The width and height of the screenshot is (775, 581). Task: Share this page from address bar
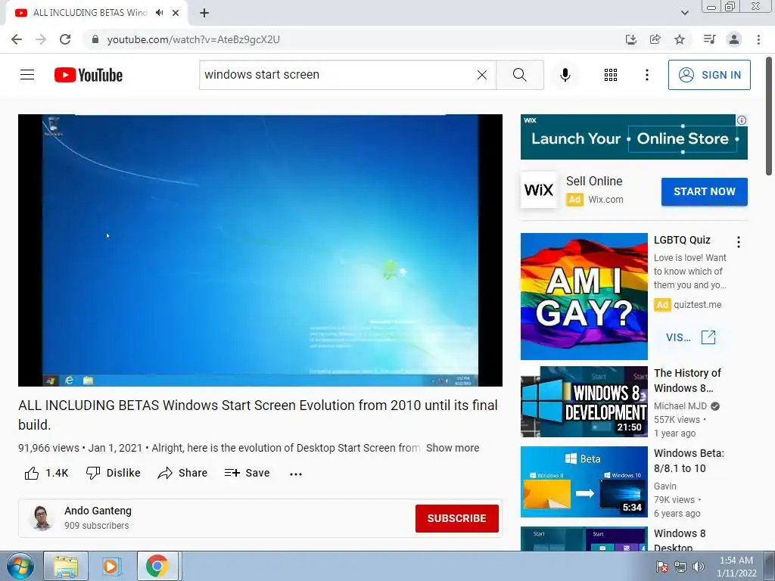coord(655,39)
